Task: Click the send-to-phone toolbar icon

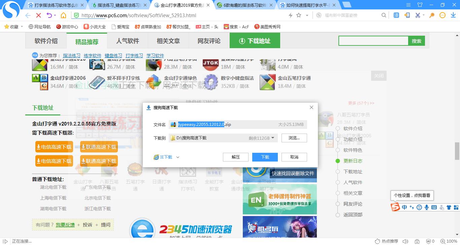Action: pos(407,15)
